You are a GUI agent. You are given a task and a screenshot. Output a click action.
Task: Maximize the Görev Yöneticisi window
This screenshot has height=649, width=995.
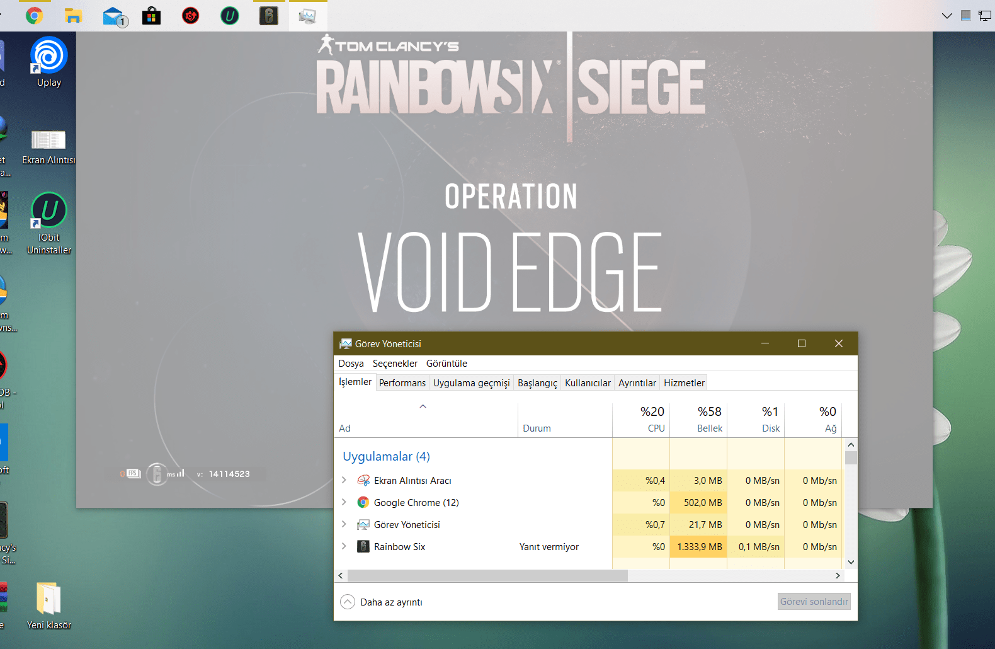click(802, 343)
